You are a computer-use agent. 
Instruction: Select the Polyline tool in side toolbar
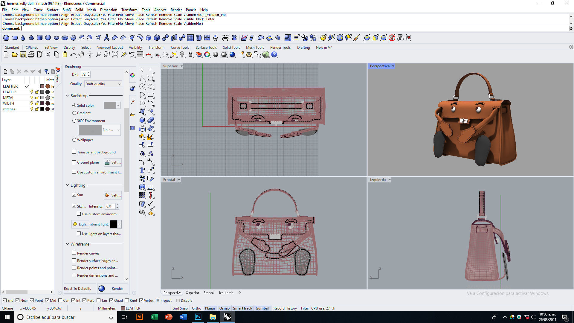[142, 78]
